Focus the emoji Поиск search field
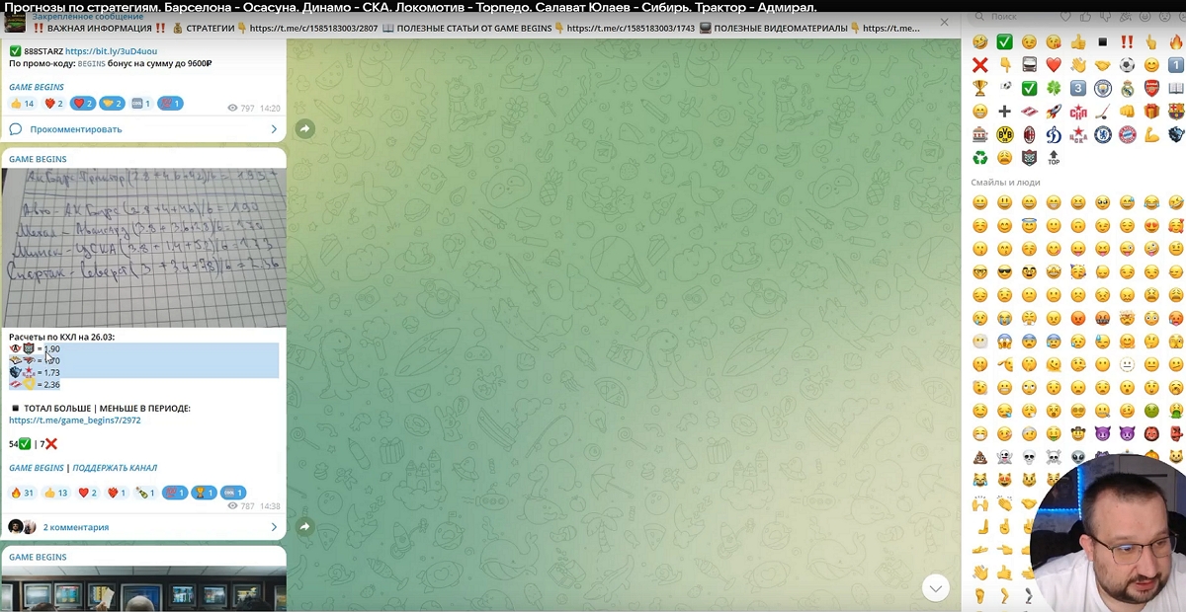The height and width of the screenshot is (612, 1186). [1008, 17]
